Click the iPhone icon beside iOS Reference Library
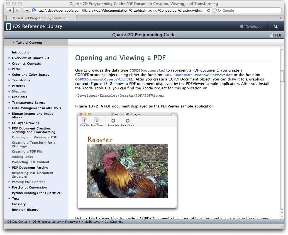The height and width of the screenshot is (235, 288). click(8, 26)
